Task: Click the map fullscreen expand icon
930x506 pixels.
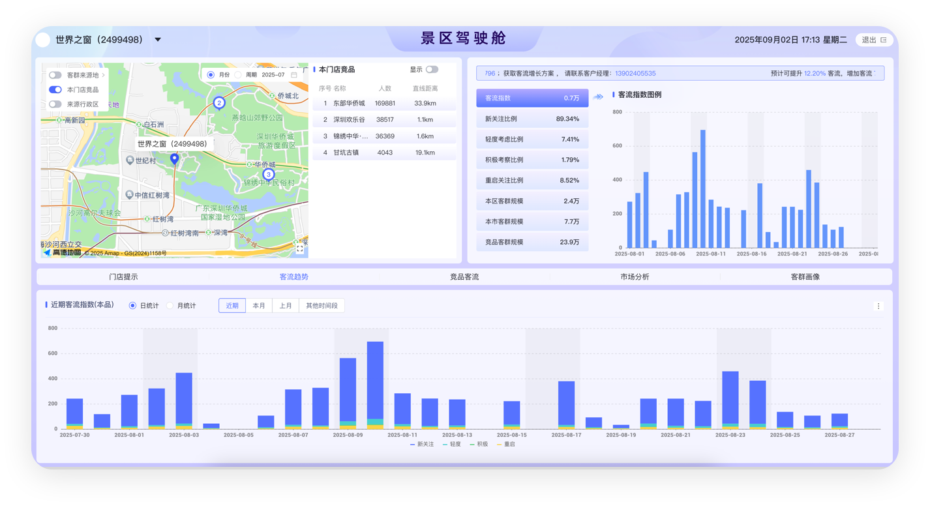Action: click(x=299, y=248)
